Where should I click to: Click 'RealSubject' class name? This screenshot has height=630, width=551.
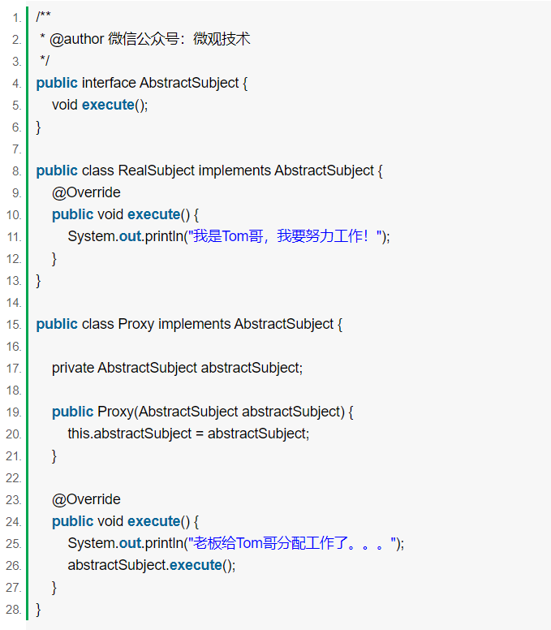click(157, 170)
